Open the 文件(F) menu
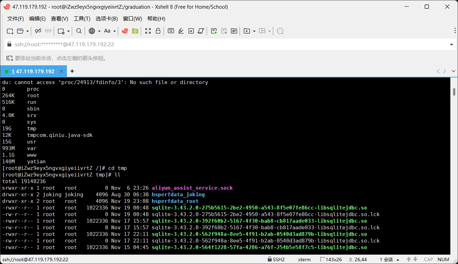458x264 pixels. [16, 19]
